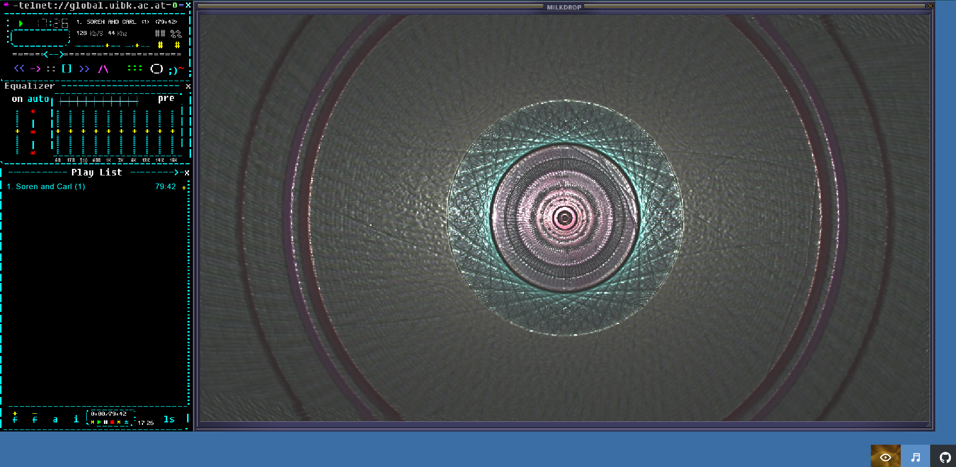Adjust the 310 Hz equalizer band
This screenshot has width=956, height=467.
[x=83, y=131]
